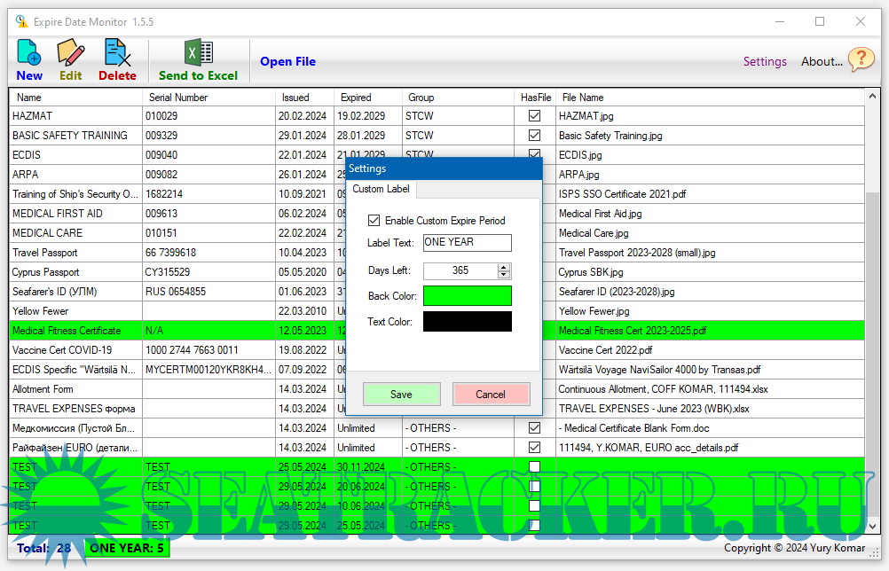Toggle HasFile checkbox for BASIC SAFETY TRAINING
The width and height of the screenshot is (889, 571).
coord(534,136)
